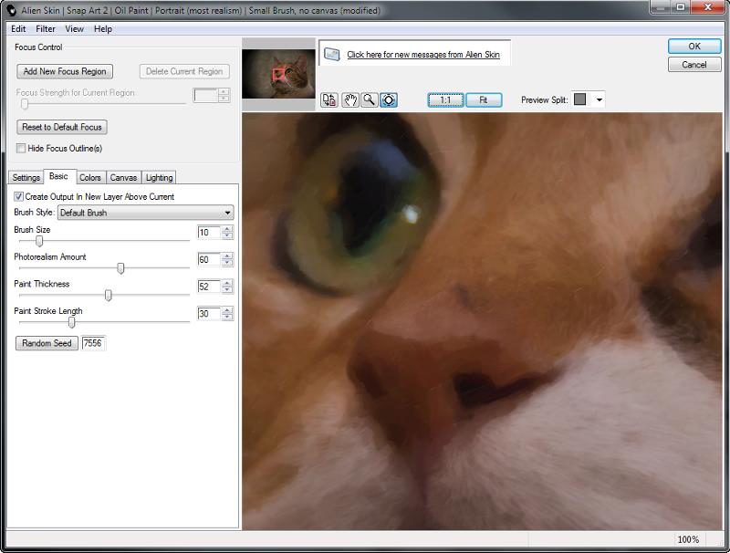
Task: Click the OK button
Action: 694,46
